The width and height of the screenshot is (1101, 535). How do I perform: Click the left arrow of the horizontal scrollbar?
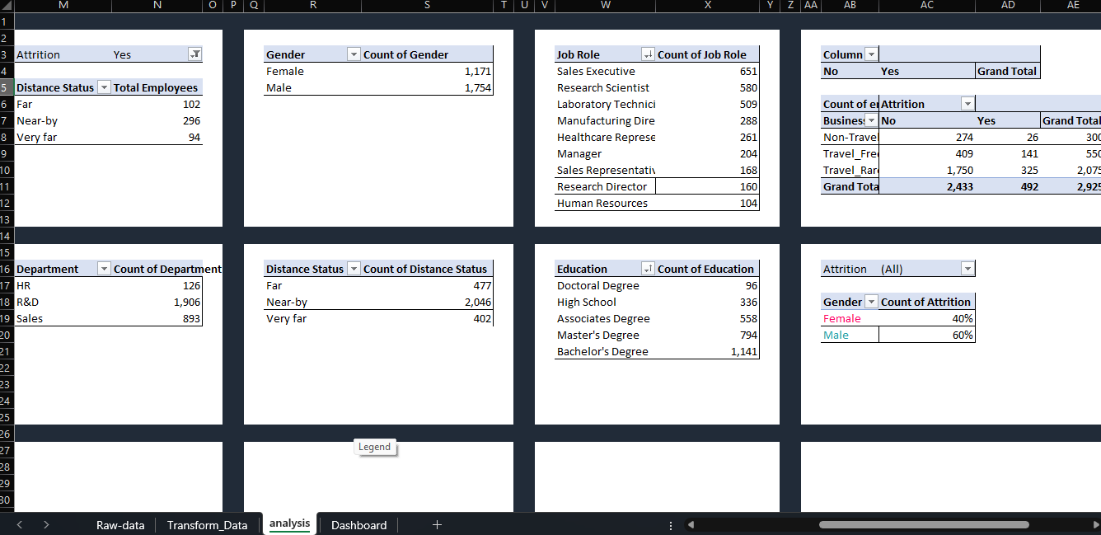691,524
